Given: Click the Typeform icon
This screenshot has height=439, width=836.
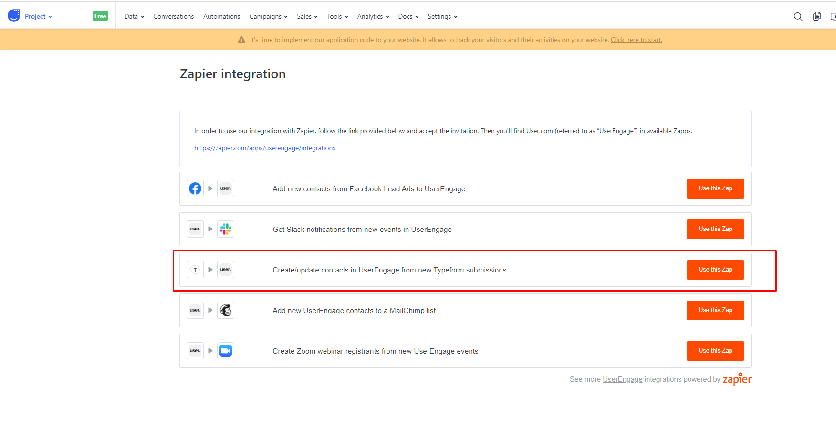Looking at the screenshot, I should (x=195, y=270).
